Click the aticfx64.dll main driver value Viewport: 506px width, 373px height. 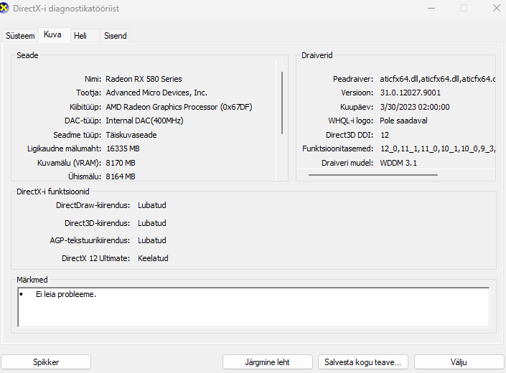[x=438, y=79]
